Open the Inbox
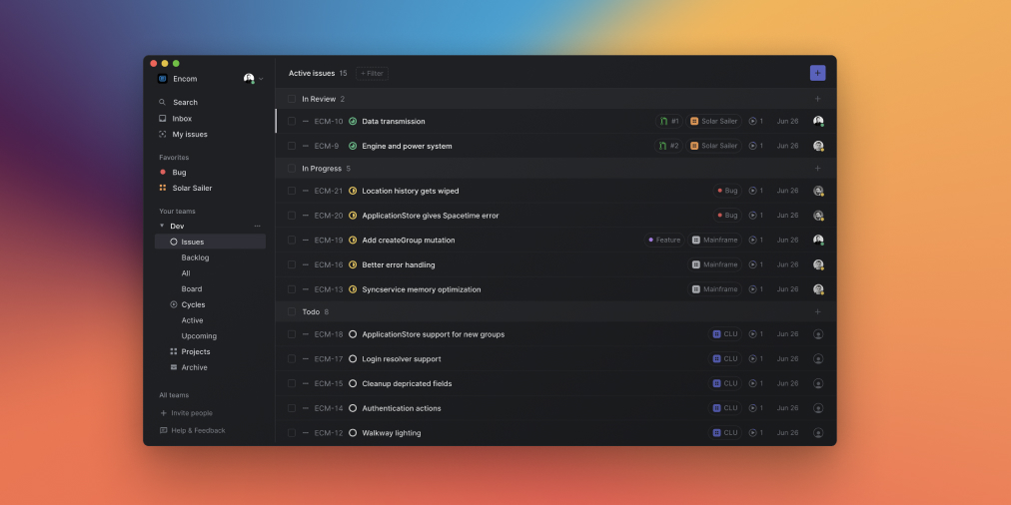The height and width of the screenshot is (505, 1011). point(181,118)
